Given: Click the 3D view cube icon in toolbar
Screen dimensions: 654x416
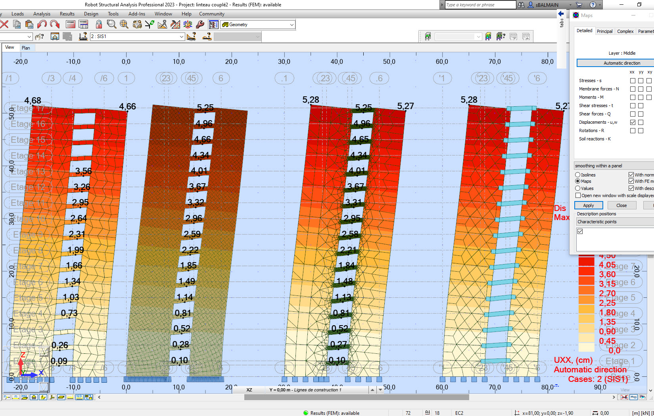Looking at the screenshot, I should [188, 24].
